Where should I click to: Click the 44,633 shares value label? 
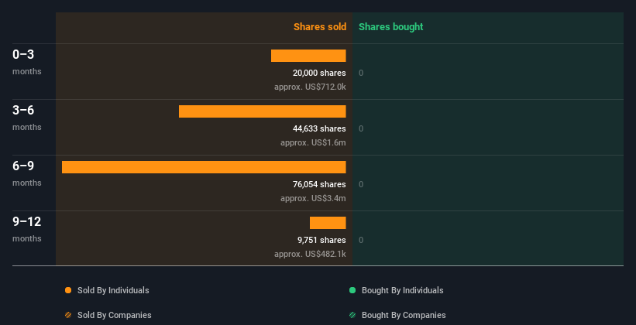click(314, 128)
